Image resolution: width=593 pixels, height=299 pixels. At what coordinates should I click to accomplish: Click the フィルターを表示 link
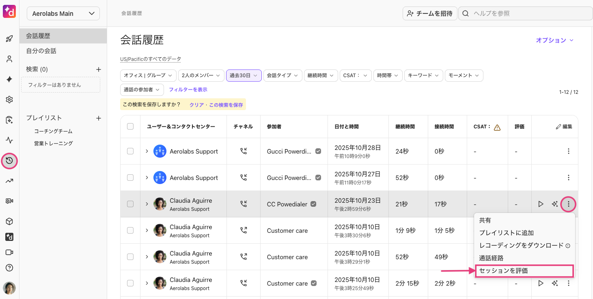(x=188, y=89)
